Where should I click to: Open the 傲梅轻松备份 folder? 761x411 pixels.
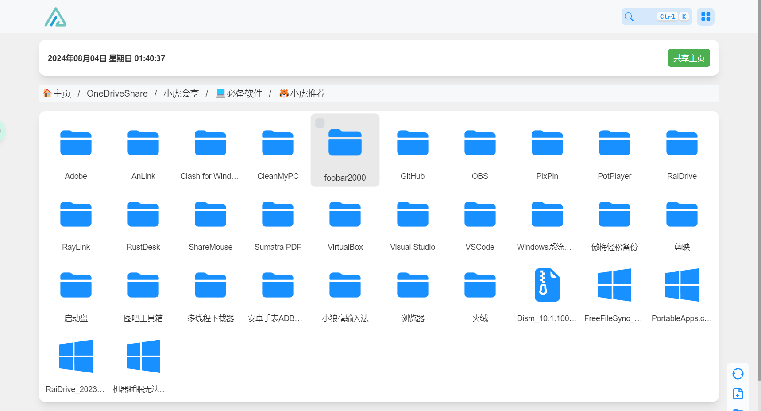click(614, 221)
